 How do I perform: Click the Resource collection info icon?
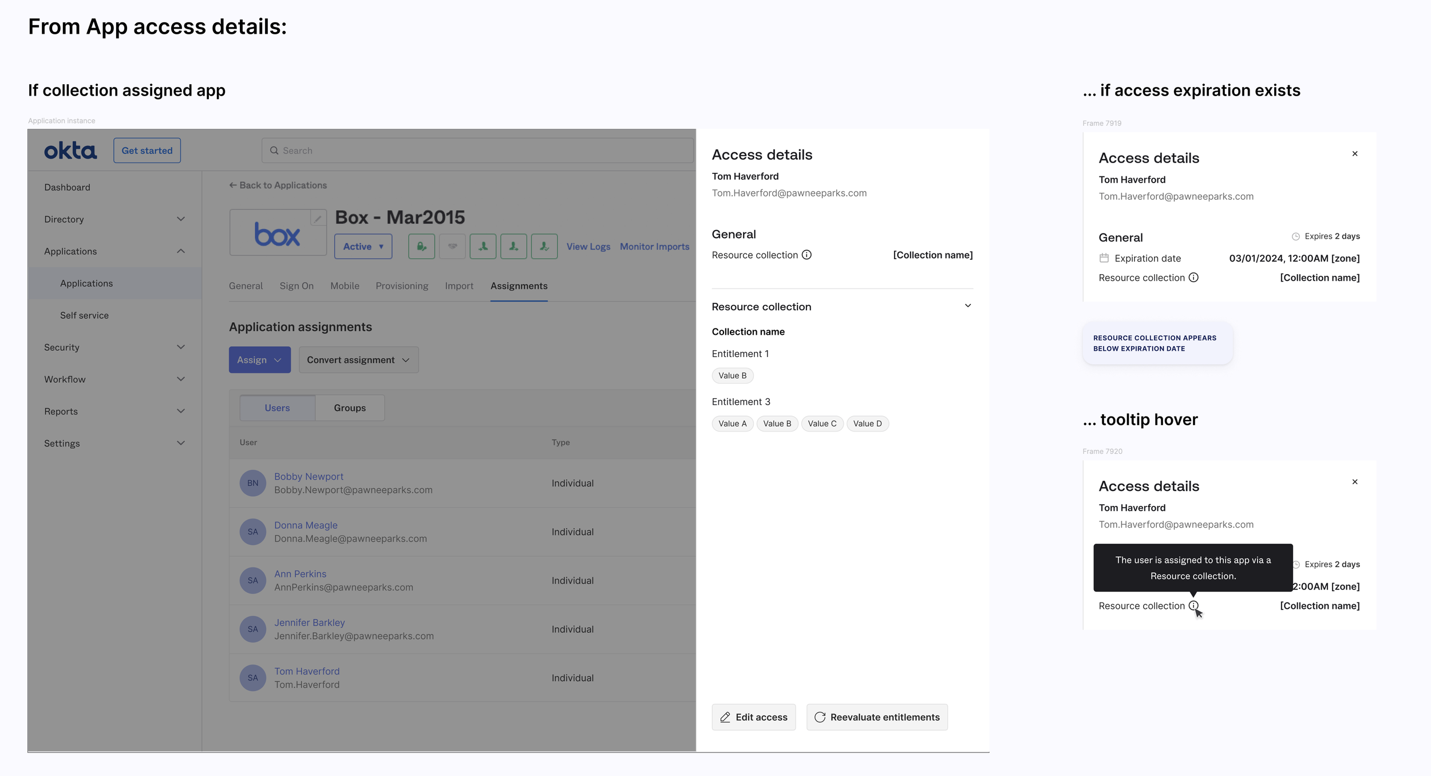point(807,255)
